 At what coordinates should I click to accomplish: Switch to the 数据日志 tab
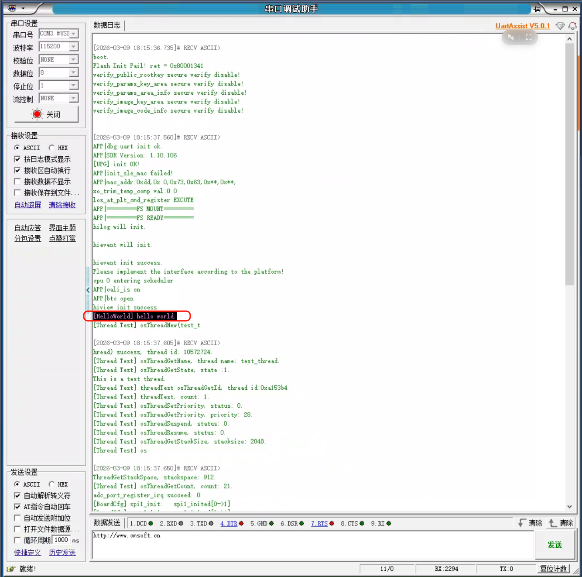[107, 25]
